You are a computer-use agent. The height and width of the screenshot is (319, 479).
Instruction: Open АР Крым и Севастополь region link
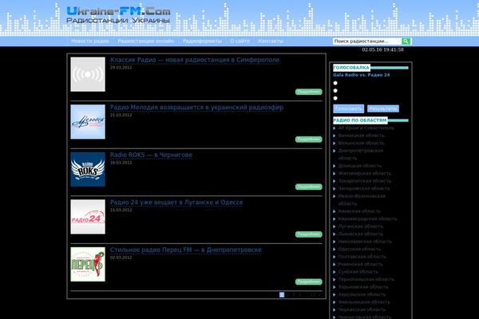click(366, 128)
